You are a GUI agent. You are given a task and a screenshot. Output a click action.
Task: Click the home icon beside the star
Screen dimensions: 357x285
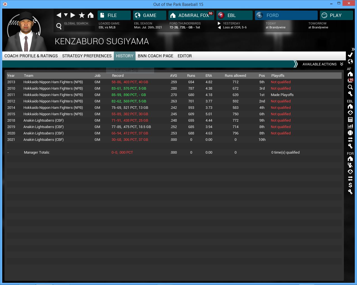coord(91,15)
